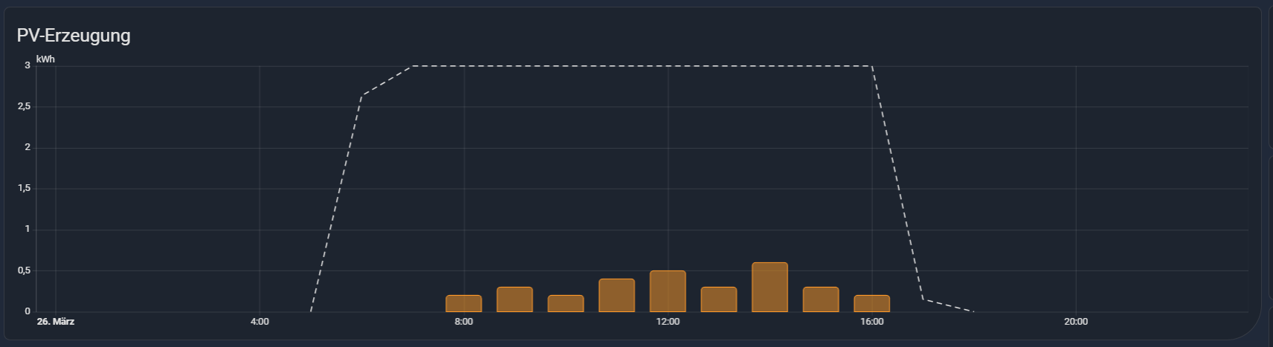Click the PV-Erzeugung card title
The image size is (1273, 347).
point(74,36)
